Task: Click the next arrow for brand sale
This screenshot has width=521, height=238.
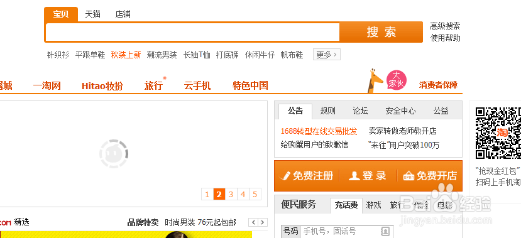Action: 263,222
